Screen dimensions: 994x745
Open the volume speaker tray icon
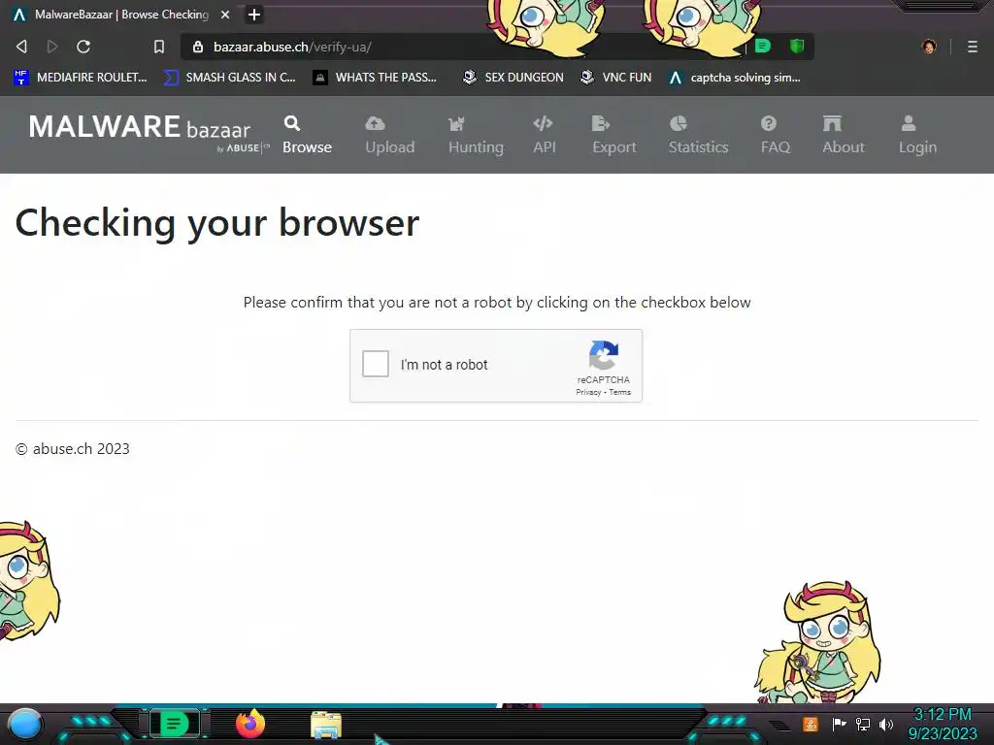[885, 724]
